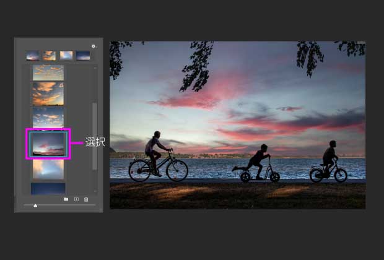Choose the list sky with small scattered clouds
Image resolution: width=384 pixels, height=260 pixels.
coord(48,72)
